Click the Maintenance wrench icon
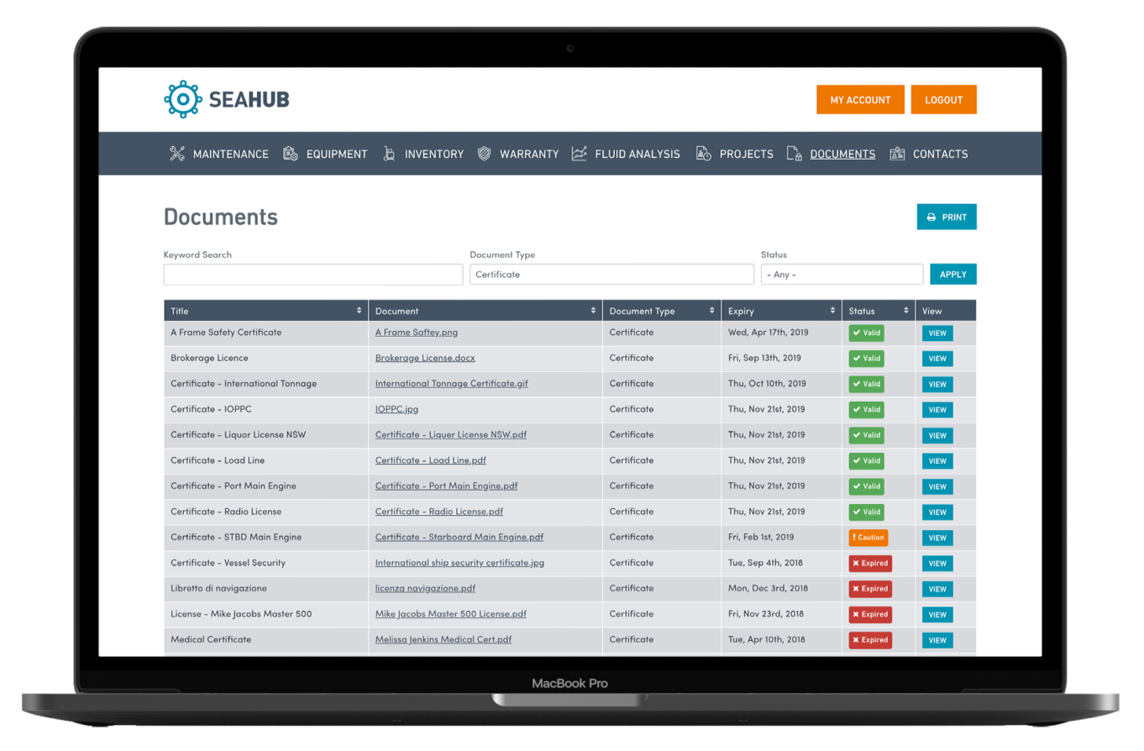This screenshot has width=1144, height=751. click(x=177, y=154)
